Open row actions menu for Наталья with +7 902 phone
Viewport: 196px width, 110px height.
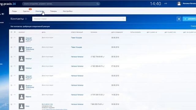coord(15,57)
